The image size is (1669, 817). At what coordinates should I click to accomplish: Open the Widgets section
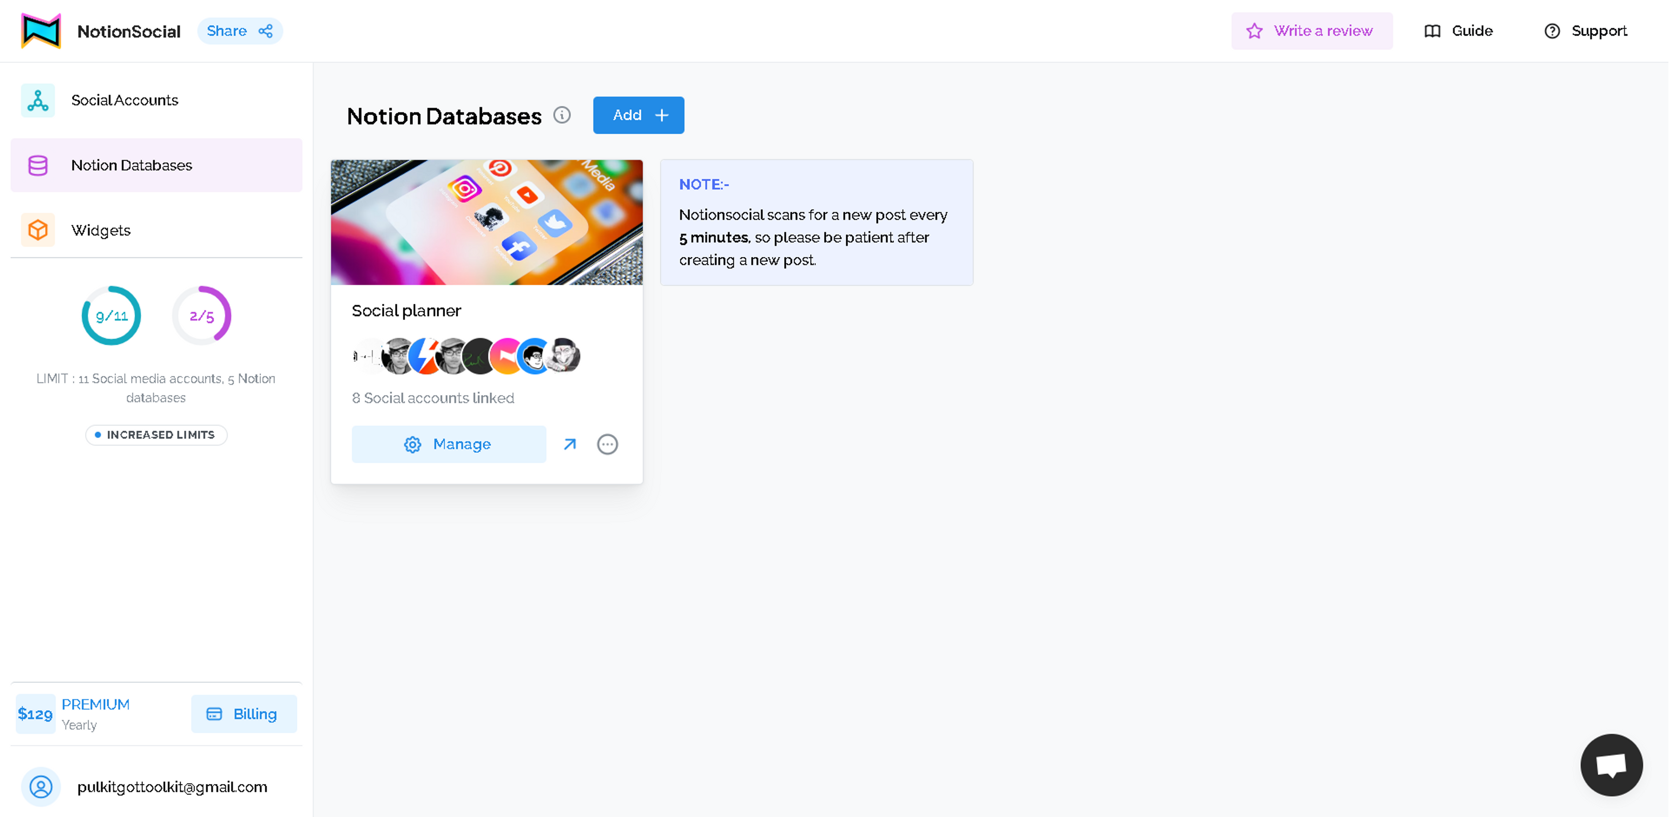tap(100, 230)
